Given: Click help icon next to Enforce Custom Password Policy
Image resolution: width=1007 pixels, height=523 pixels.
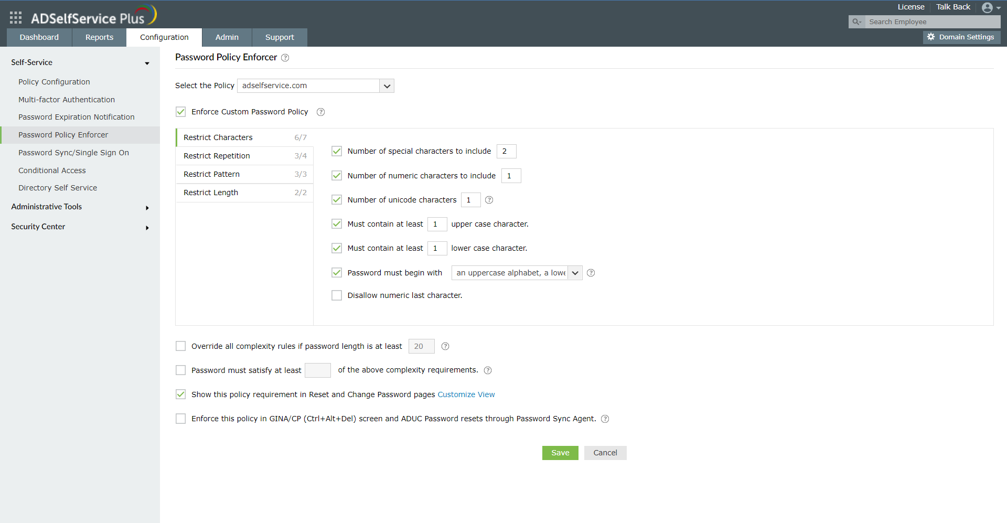Looking at the screenshot, I should (x=320, y=112).
